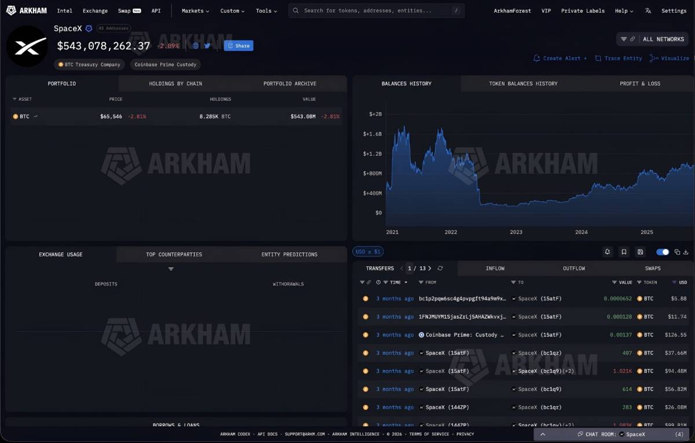The width and height of the screenshot is (695, 443).
Task: Go to previous transfers page
Action: coord(401,268)
